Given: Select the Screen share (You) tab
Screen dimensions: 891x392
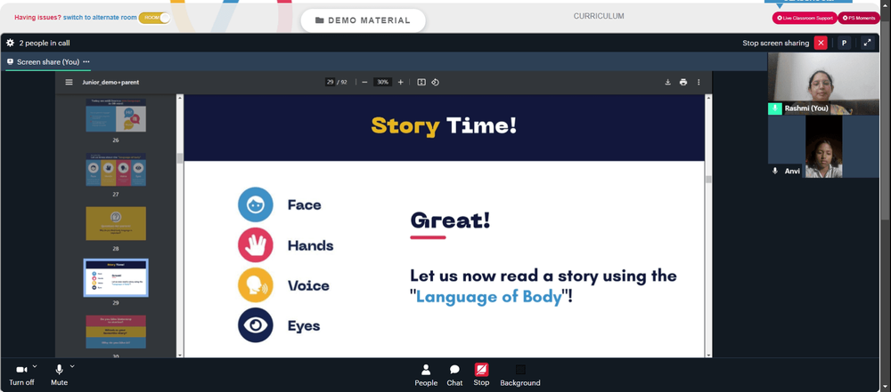Looking at the screenshot, I should 48,62.
